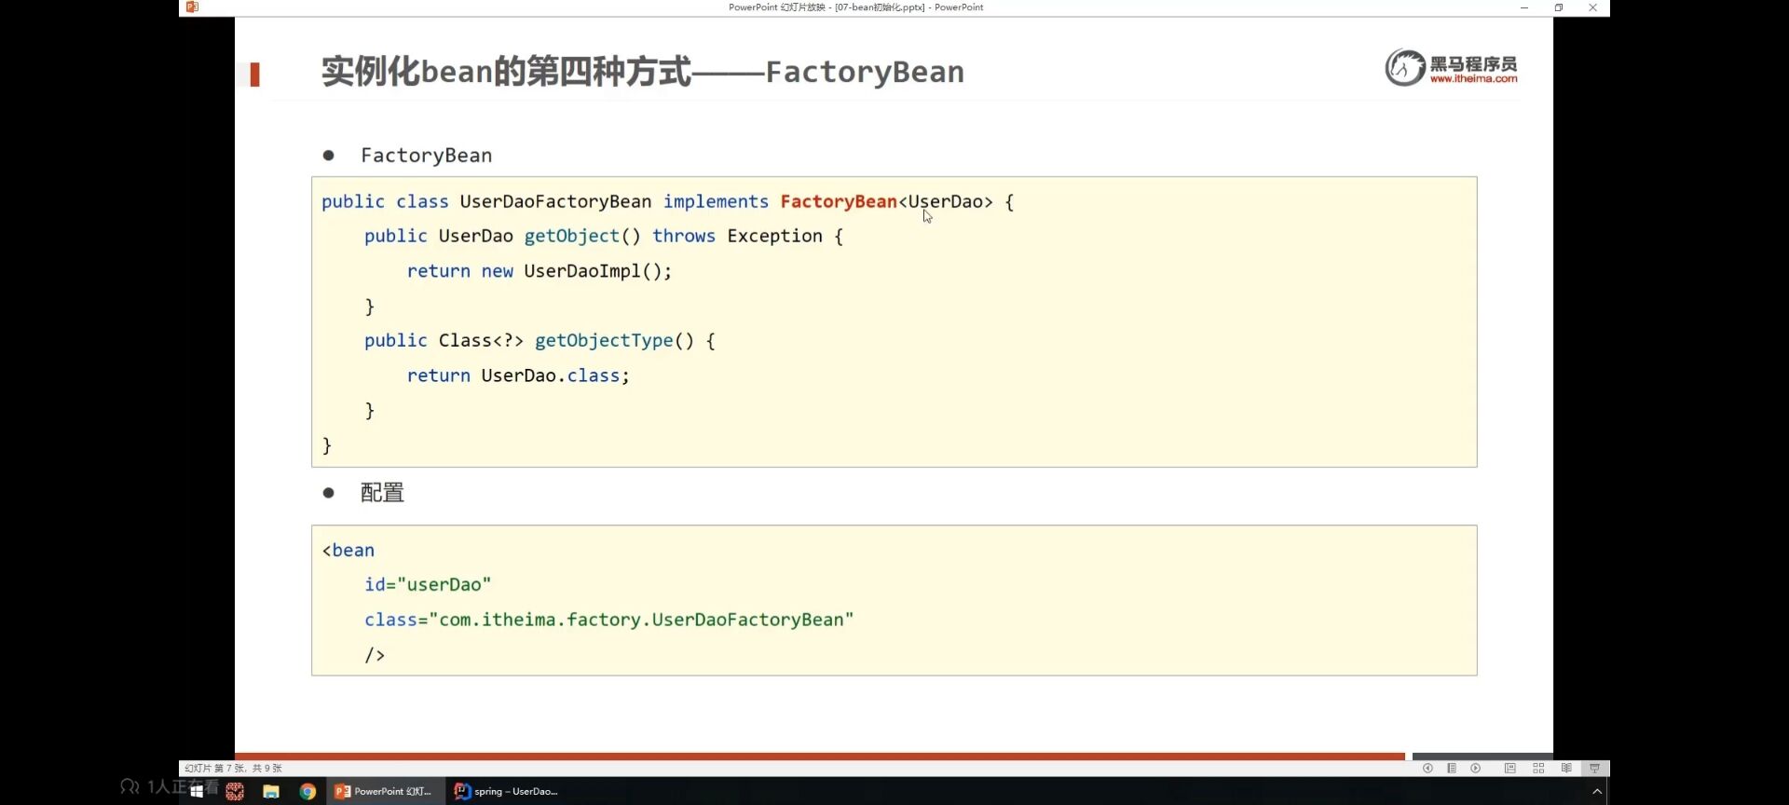Switch to Normal view icon

[1510, 769]
